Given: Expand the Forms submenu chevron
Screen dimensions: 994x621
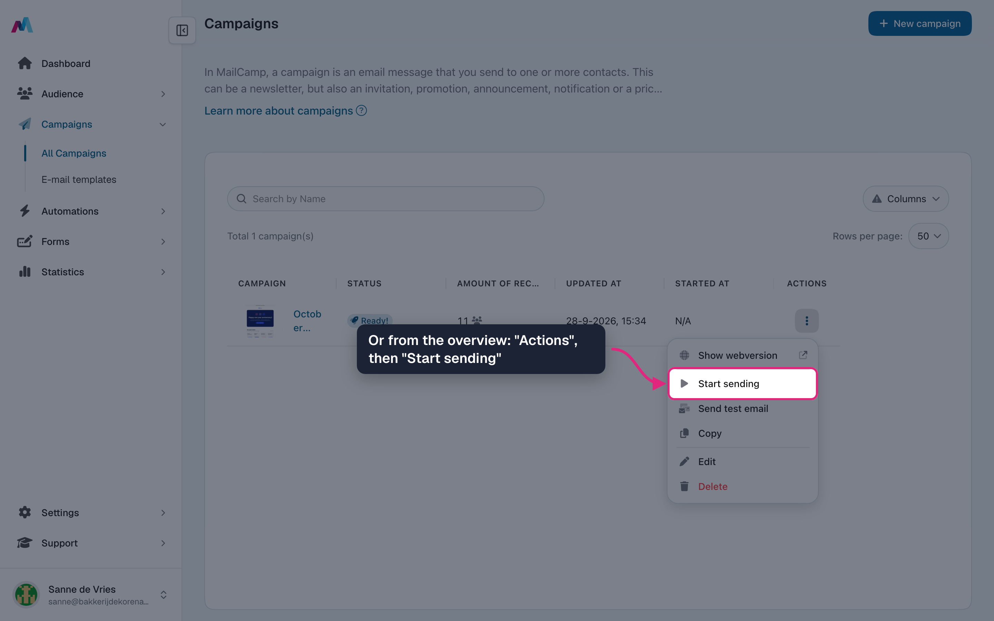Looking at the screenshot, I should tap(163, 241).
